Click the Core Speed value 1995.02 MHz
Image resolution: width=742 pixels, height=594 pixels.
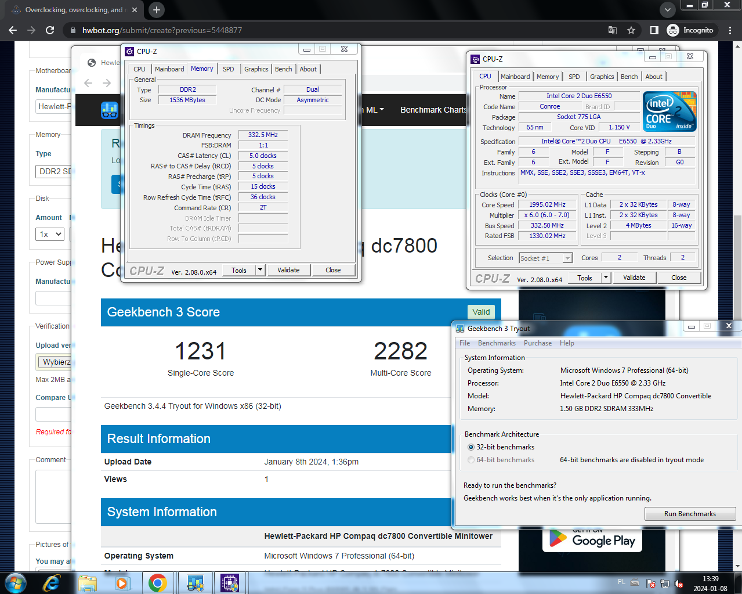(x=548, y=204)
